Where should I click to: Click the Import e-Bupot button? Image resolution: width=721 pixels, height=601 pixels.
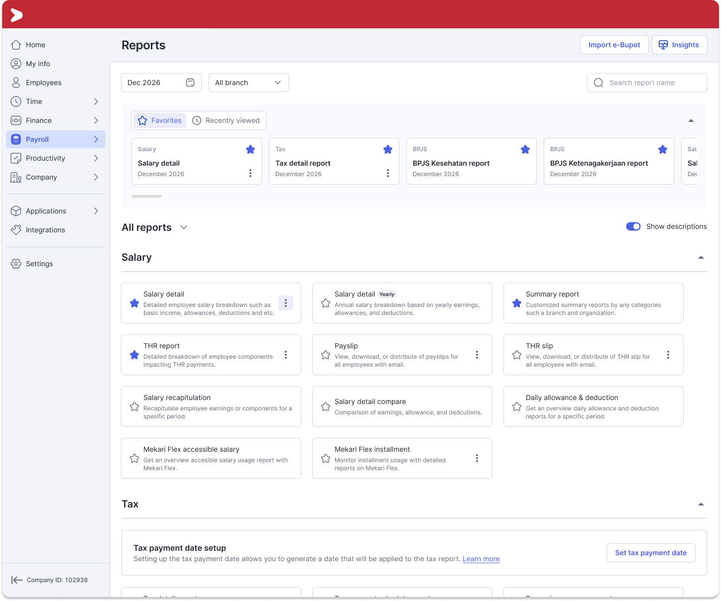(x=614, y=45)
